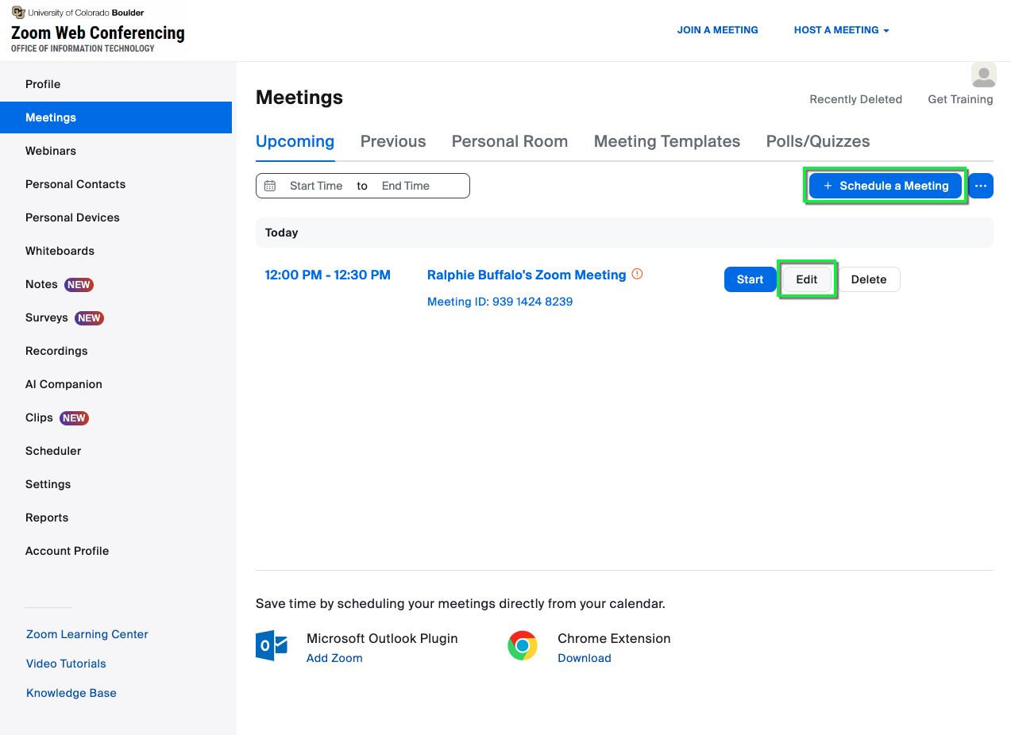The width and height of the screenshot is (1011, 735).
Task: Switch to the Previous meetings tab
Action: point(393,141)
